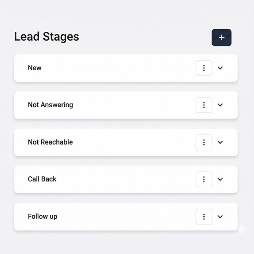Click empty area of Not Reachable card
This screenshot has width=254, height=254.
(x=132, y=142)
